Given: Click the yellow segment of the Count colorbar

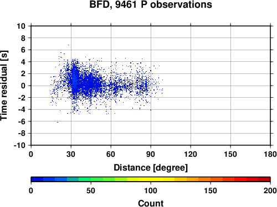Looking at the screenshot, I should click(151, 179).
